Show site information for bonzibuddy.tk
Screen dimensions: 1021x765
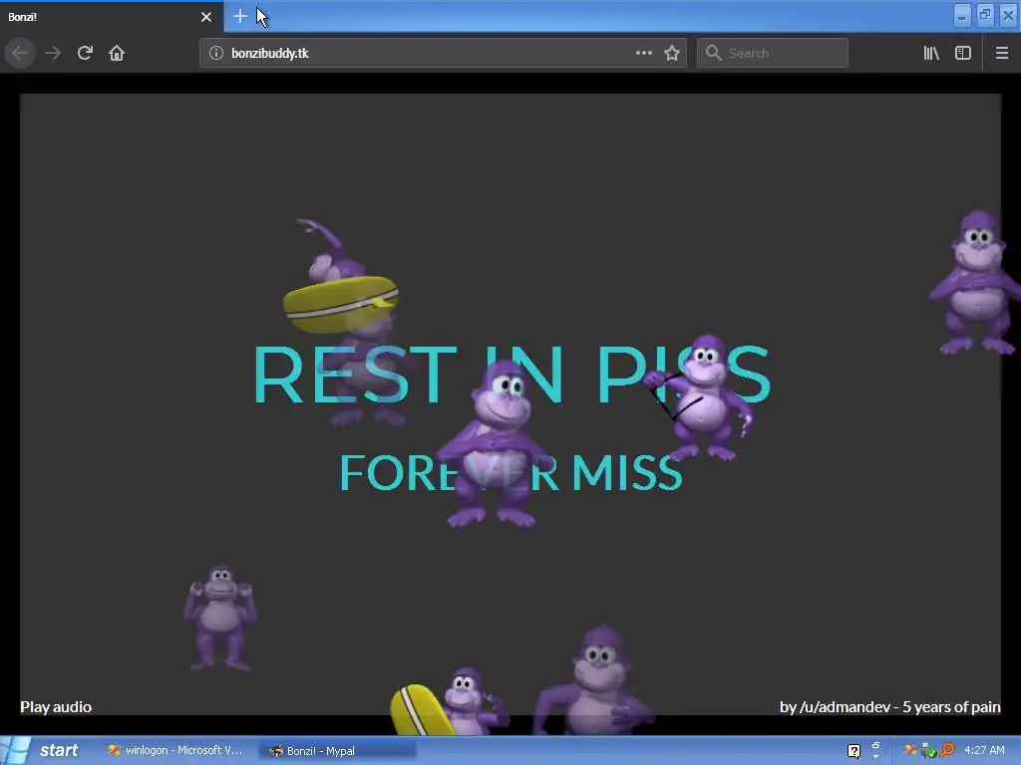point(216,54)
